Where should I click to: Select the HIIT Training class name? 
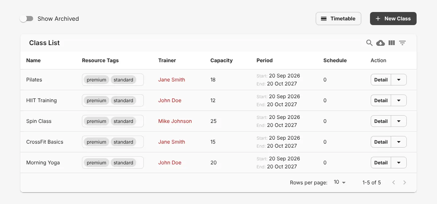point(42,100)
